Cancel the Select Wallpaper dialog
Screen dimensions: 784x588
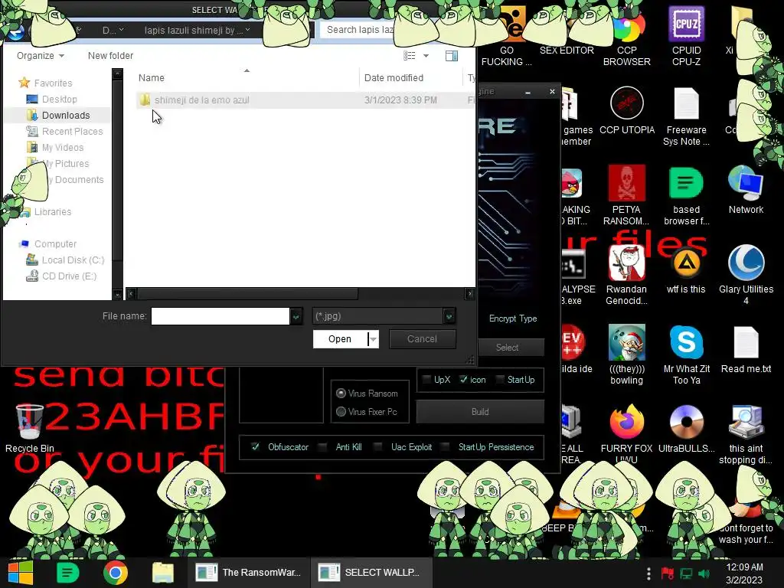(x=422, y=339)
